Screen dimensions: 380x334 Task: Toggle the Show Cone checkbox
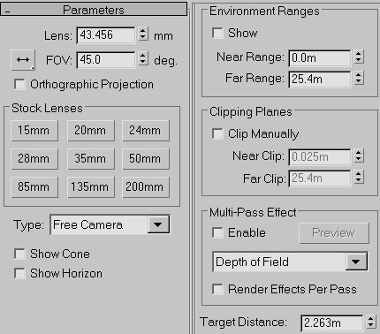[x=19, y=254]
